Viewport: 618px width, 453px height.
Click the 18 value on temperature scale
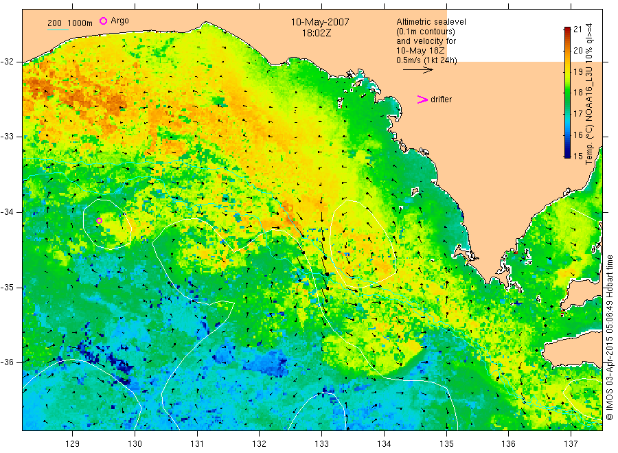(x=577, y=93)
